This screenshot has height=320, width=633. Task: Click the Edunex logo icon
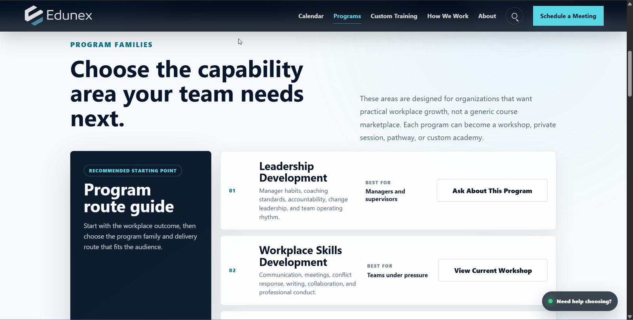(34, 15)
